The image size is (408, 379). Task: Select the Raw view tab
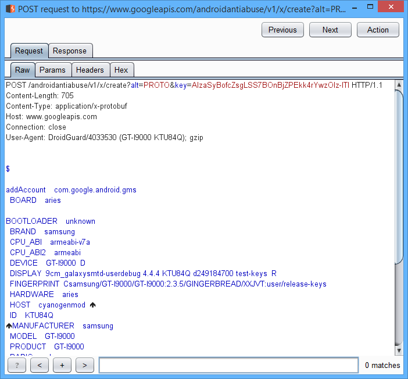[x=23, y=70]
